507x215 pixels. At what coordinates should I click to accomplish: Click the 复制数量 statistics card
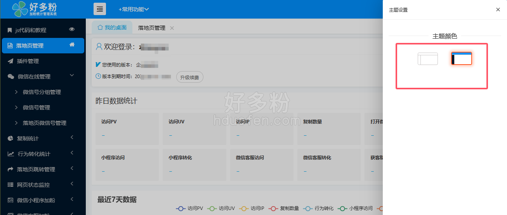pyautogui.click(x=329, y=129)
